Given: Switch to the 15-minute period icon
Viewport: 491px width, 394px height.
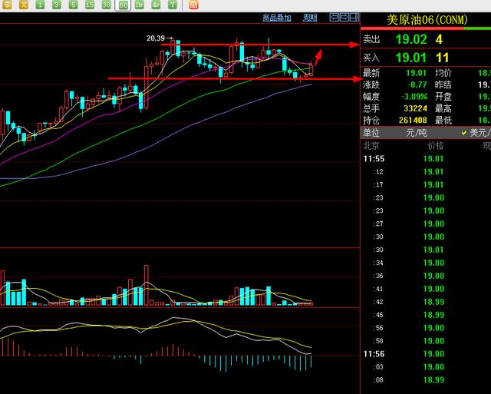Looking at the screenshot, I should pyautogui.click(x=89, y=5).
